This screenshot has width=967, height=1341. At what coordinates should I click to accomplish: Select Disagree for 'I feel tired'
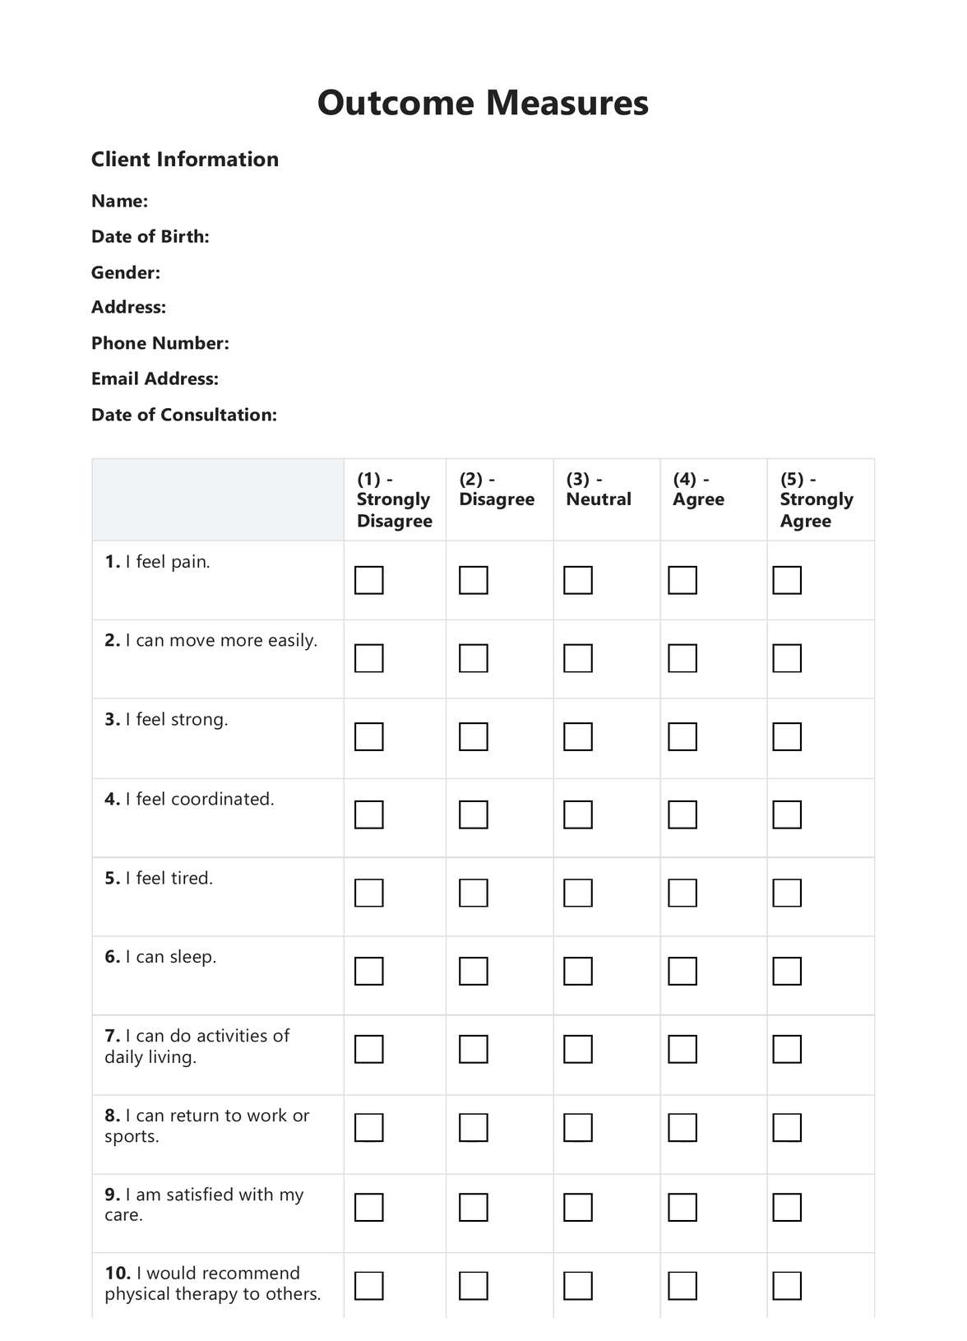click(x=474, y=893)
